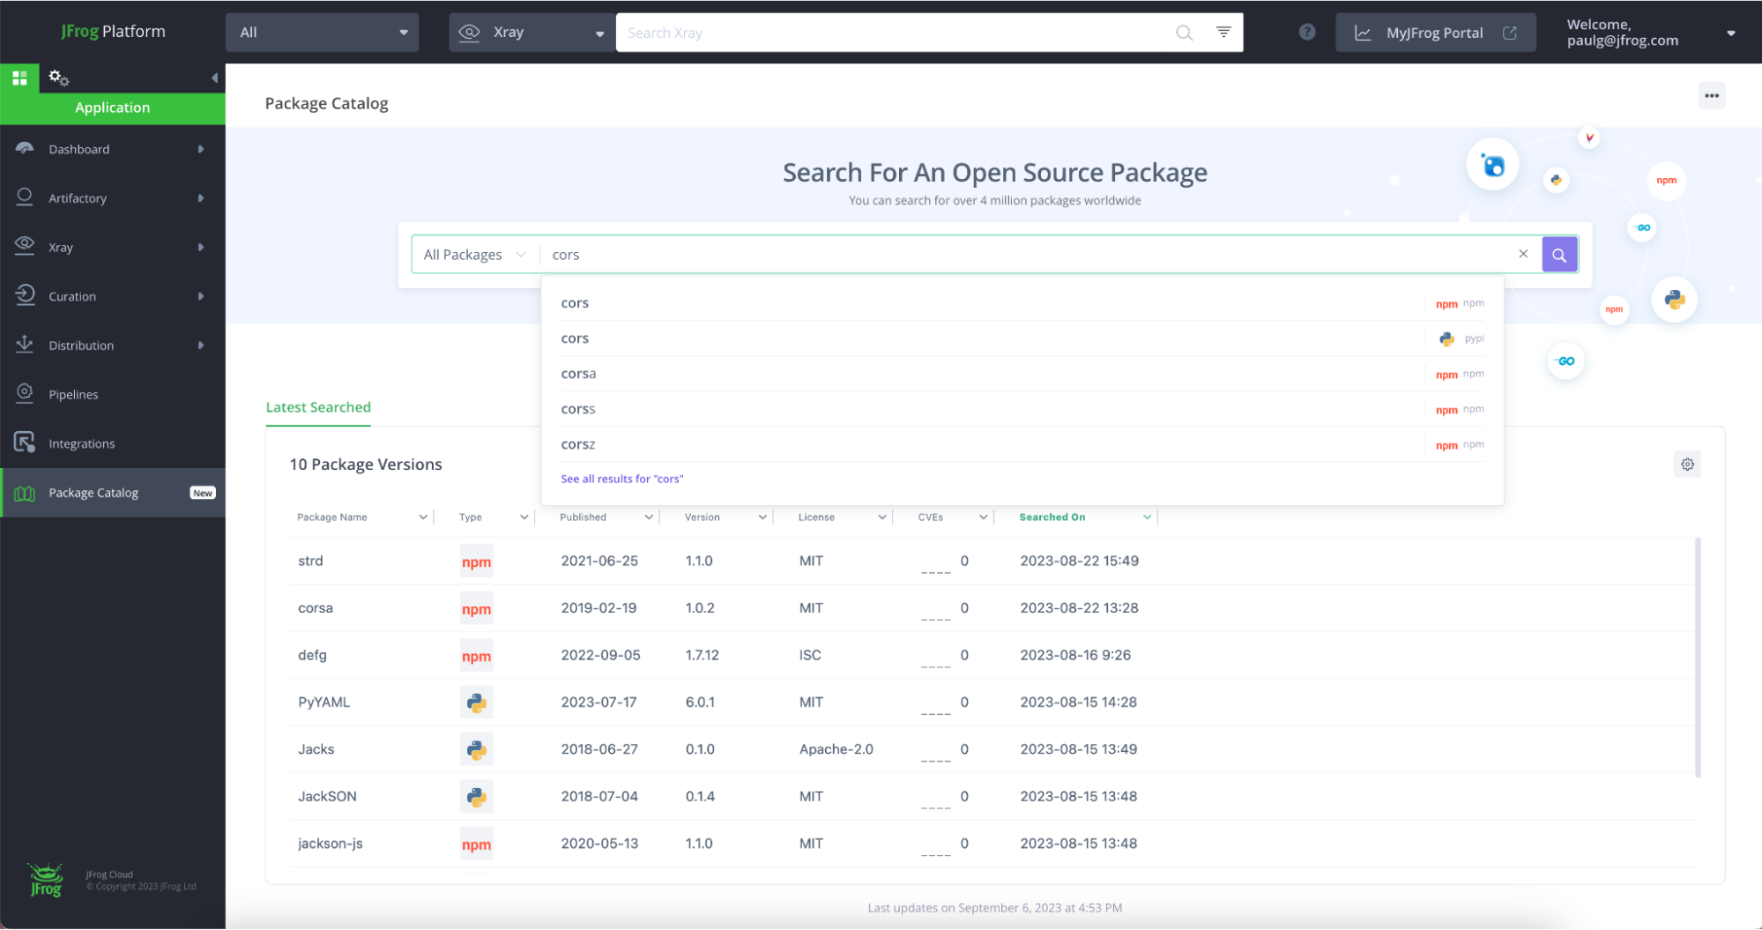The image size is (1762, 930).
Task: Open the Xray section from sidebar
Action: click(61, 247)
